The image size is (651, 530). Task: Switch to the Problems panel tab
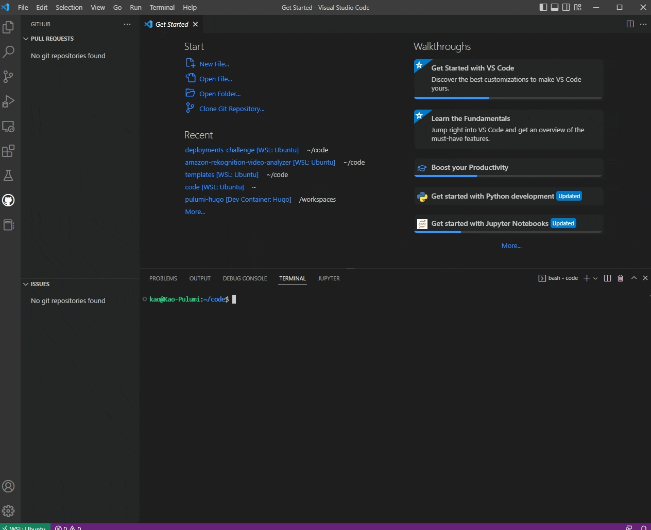163,278
